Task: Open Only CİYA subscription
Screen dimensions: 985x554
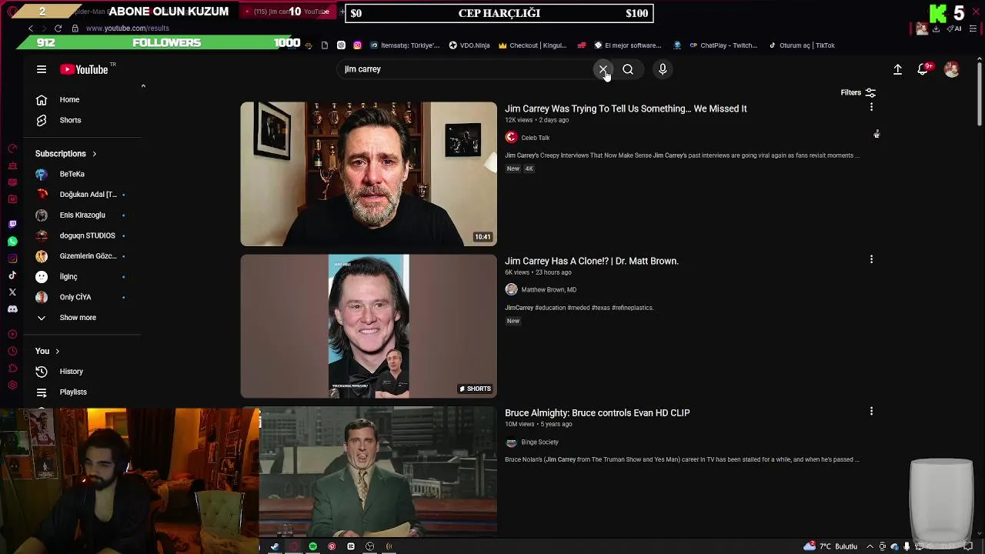Action: tap(82, 297)
